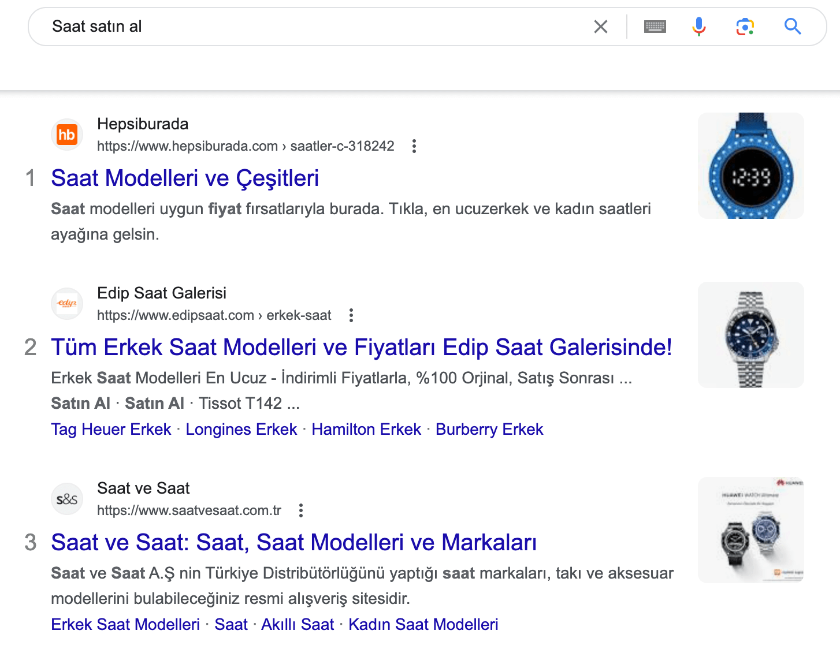
Task: Follow the Tag Heuer Erkek sitelink
Action: point(111,430)
